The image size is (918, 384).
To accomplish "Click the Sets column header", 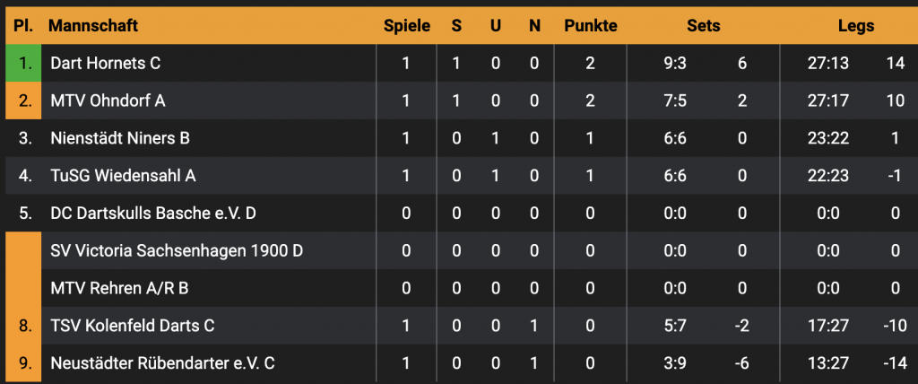I will click(x=703, y=26).
